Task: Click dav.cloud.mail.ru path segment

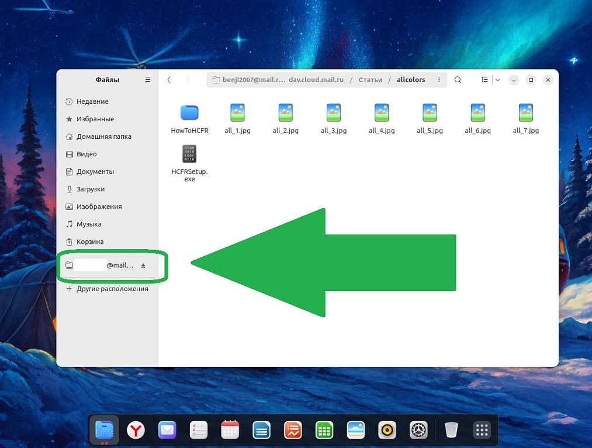Action: click(x=316, y=80)
